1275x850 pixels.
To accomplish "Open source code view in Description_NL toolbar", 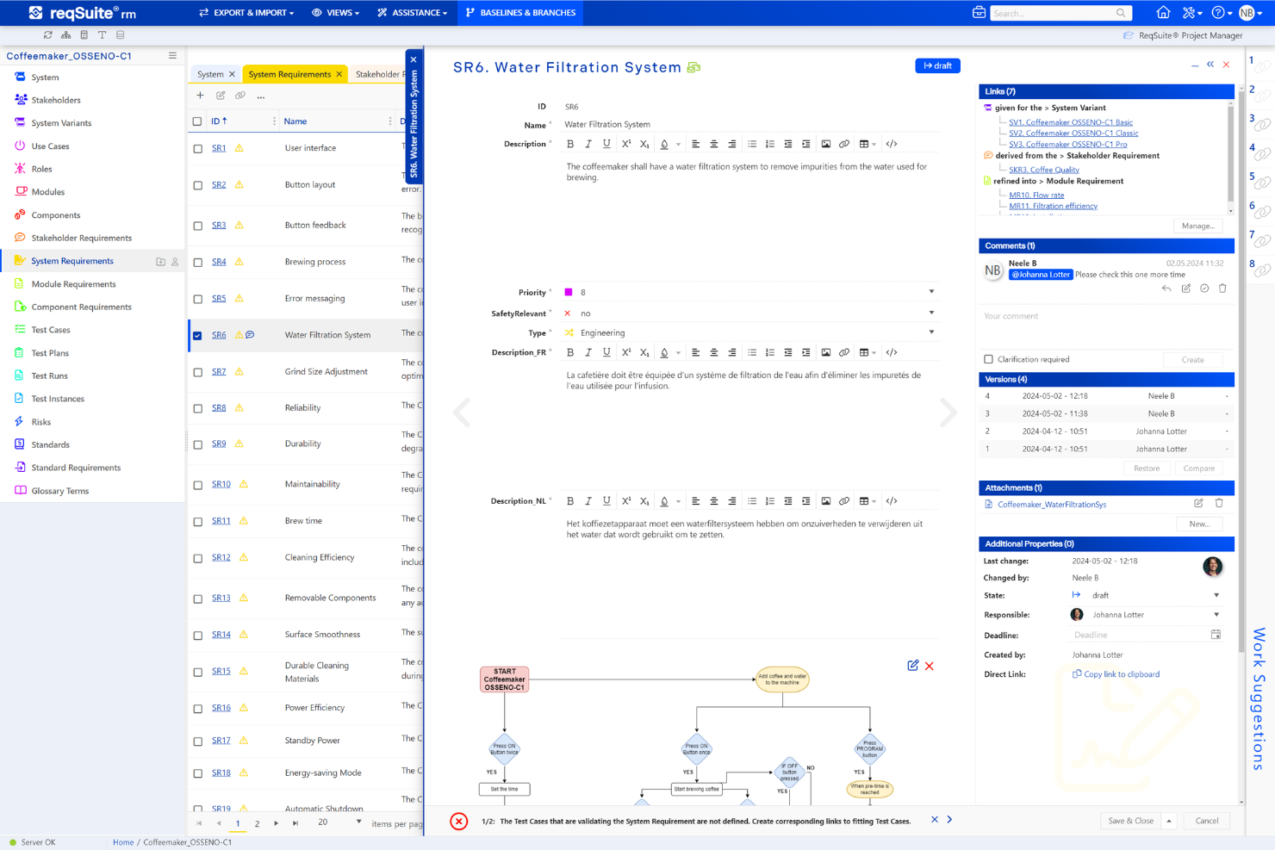I will tap(892, 500).
